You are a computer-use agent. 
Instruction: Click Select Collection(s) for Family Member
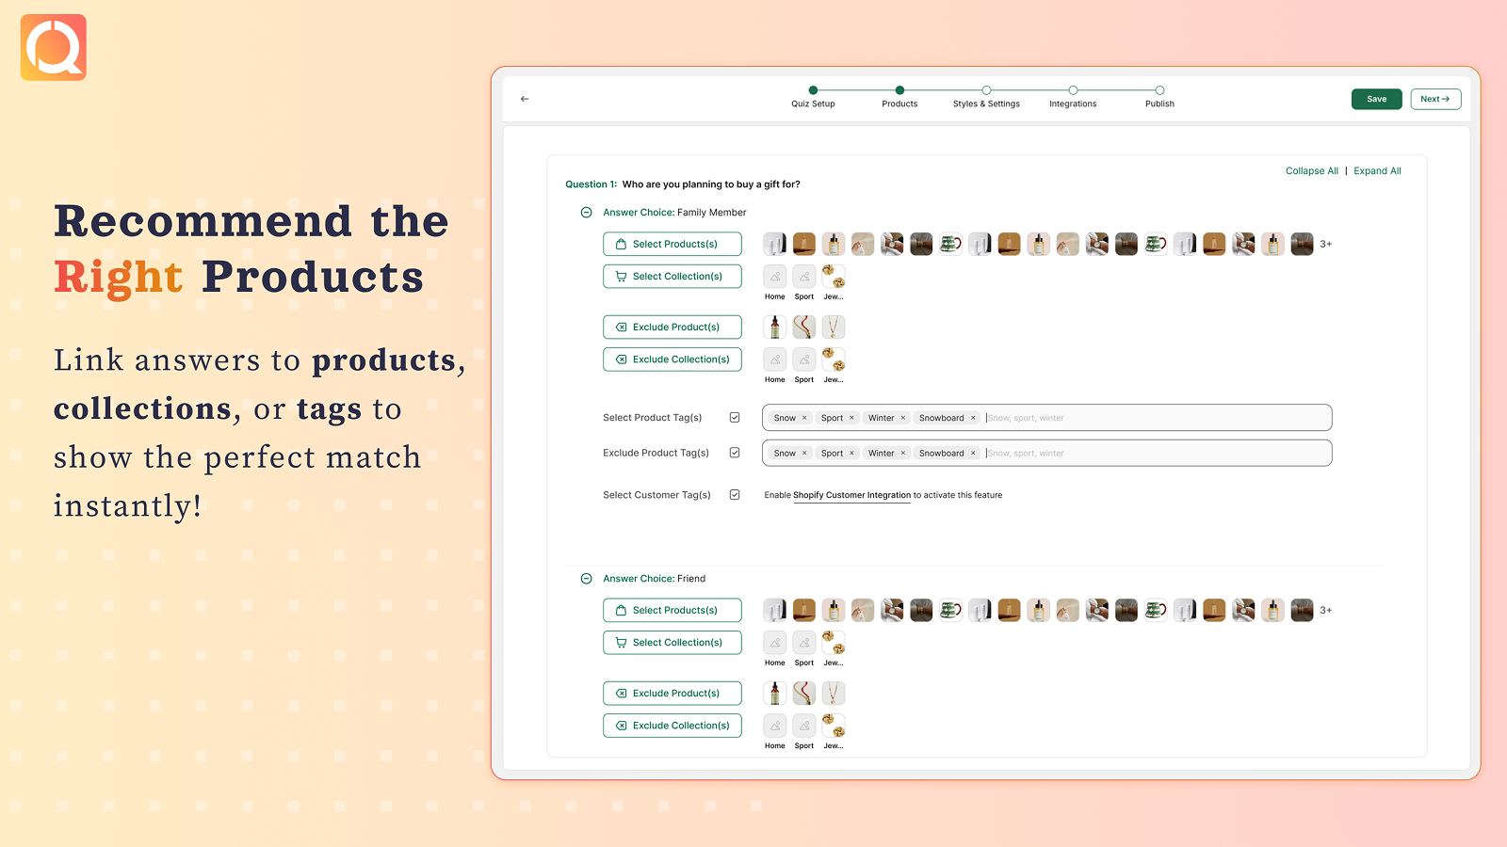click(x=672, y=276)
